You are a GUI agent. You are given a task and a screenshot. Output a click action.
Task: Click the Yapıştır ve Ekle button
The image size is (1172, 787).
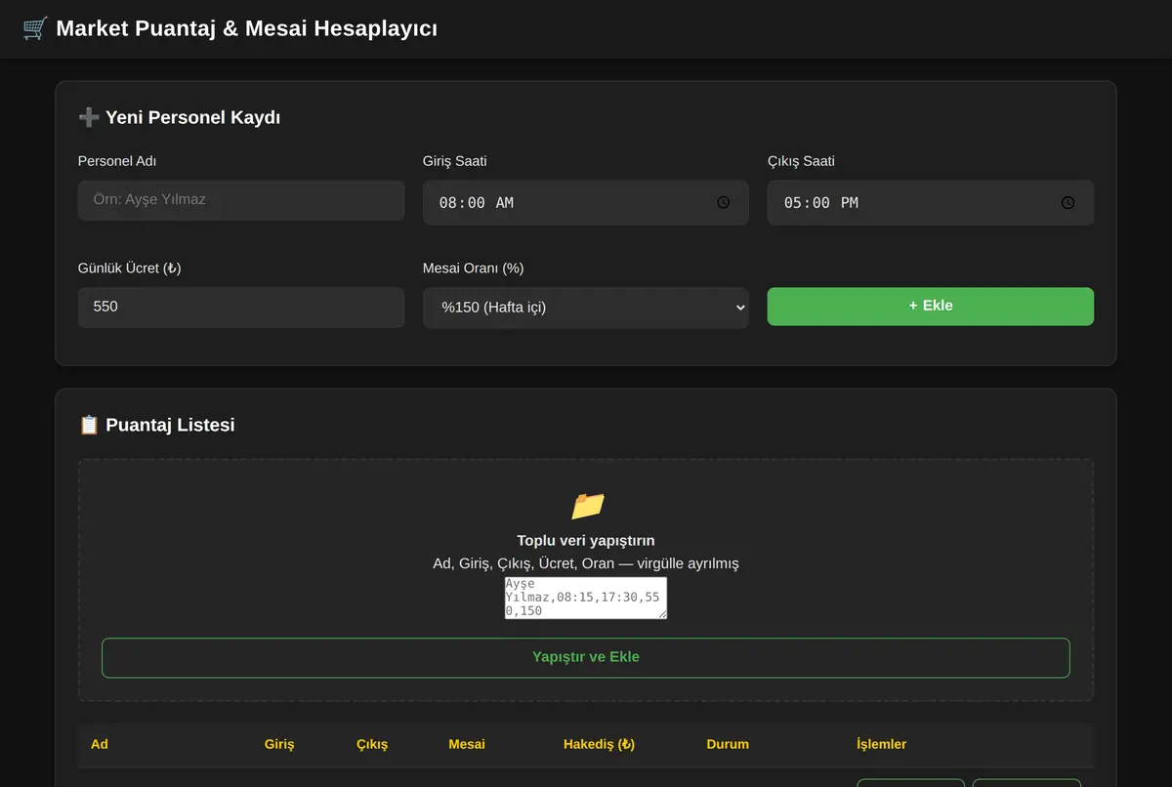click(586, 657)
